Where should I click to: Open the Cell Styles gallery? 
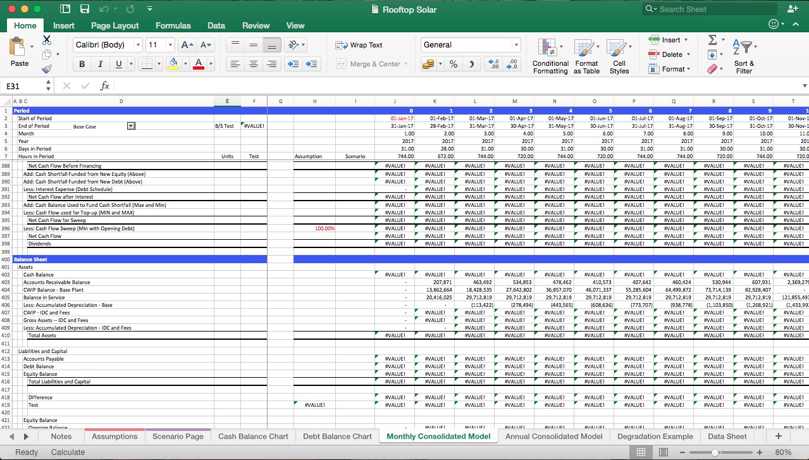619,55
